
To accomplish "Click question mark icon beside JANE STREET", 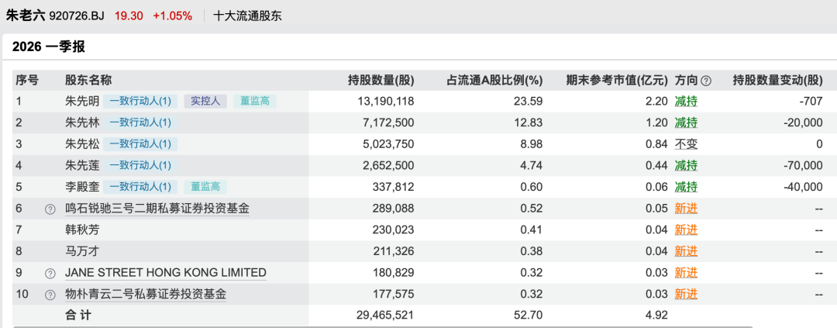I will point(50,273).
